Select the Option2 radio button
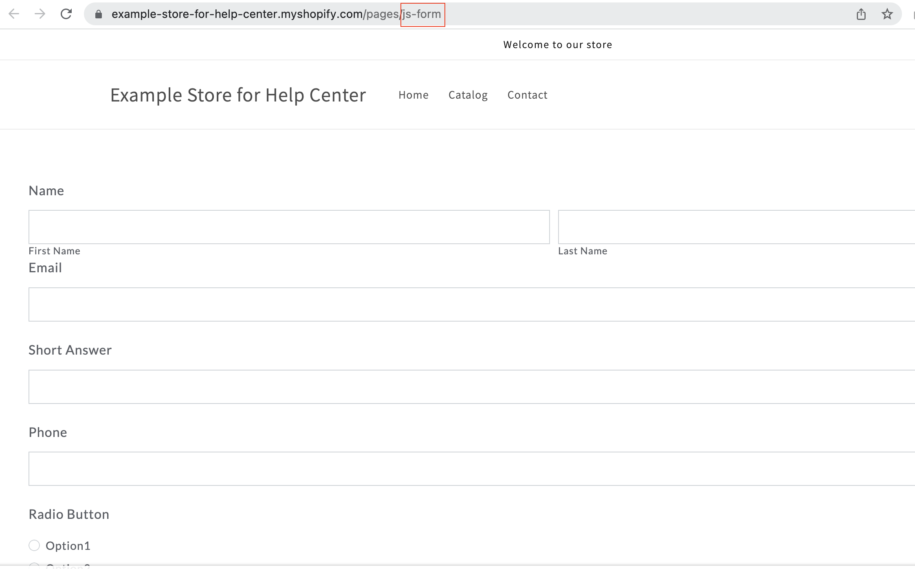Image resolution: width=915 pixels, height=569 pixels. click(x=35, y=566)
